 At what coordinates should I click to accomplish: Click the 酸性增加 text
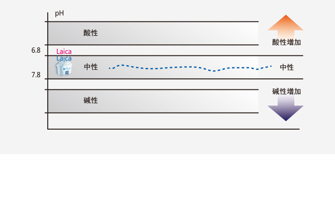click(287, 43)
